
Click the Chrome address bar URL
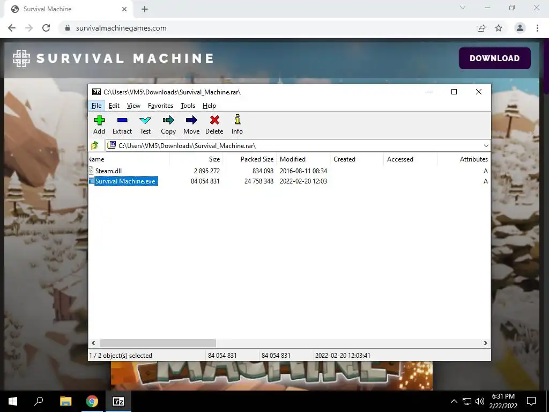click(x=121, y=28)
